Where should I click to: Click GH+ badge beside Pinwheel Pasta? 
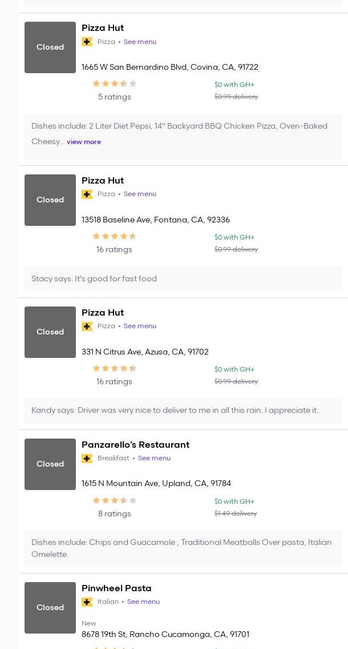tap(87, 602)
